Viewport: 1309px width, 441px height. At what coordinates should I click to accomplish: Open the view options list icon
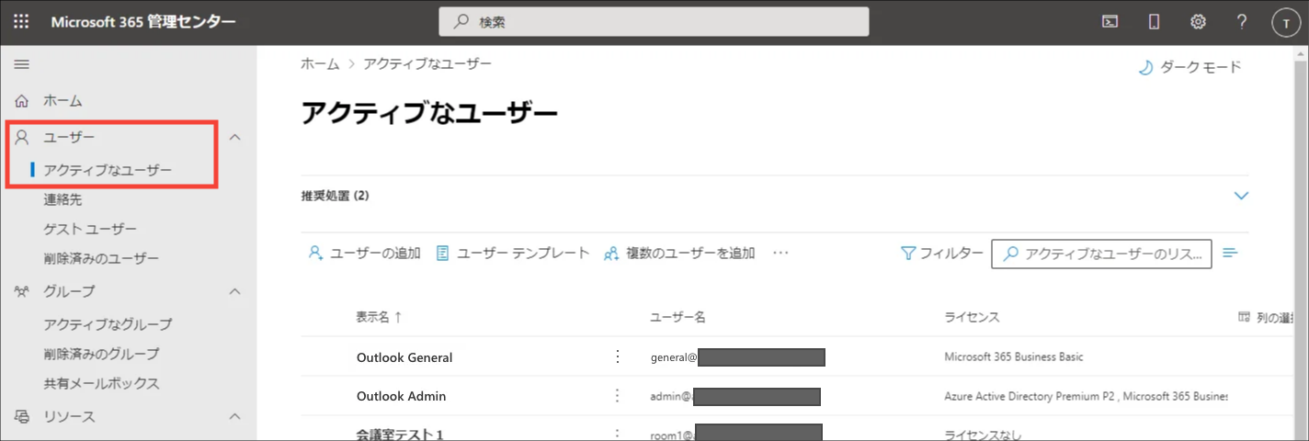point(1231,253)
